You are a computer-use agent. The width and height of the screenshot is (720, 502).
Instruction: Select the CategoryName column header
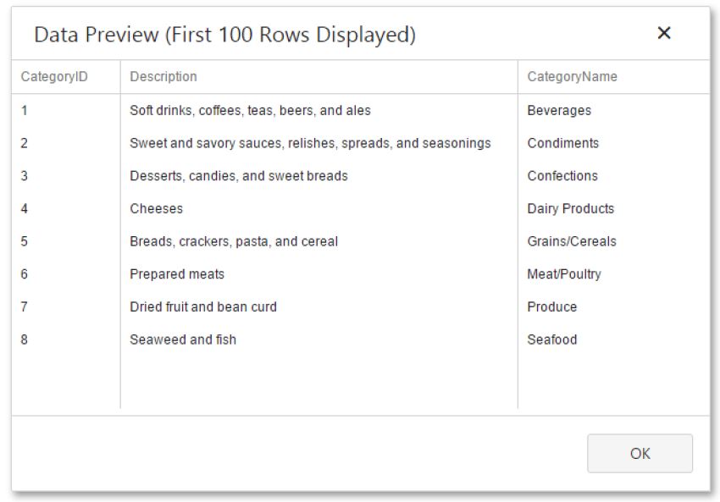pos(572,77)
